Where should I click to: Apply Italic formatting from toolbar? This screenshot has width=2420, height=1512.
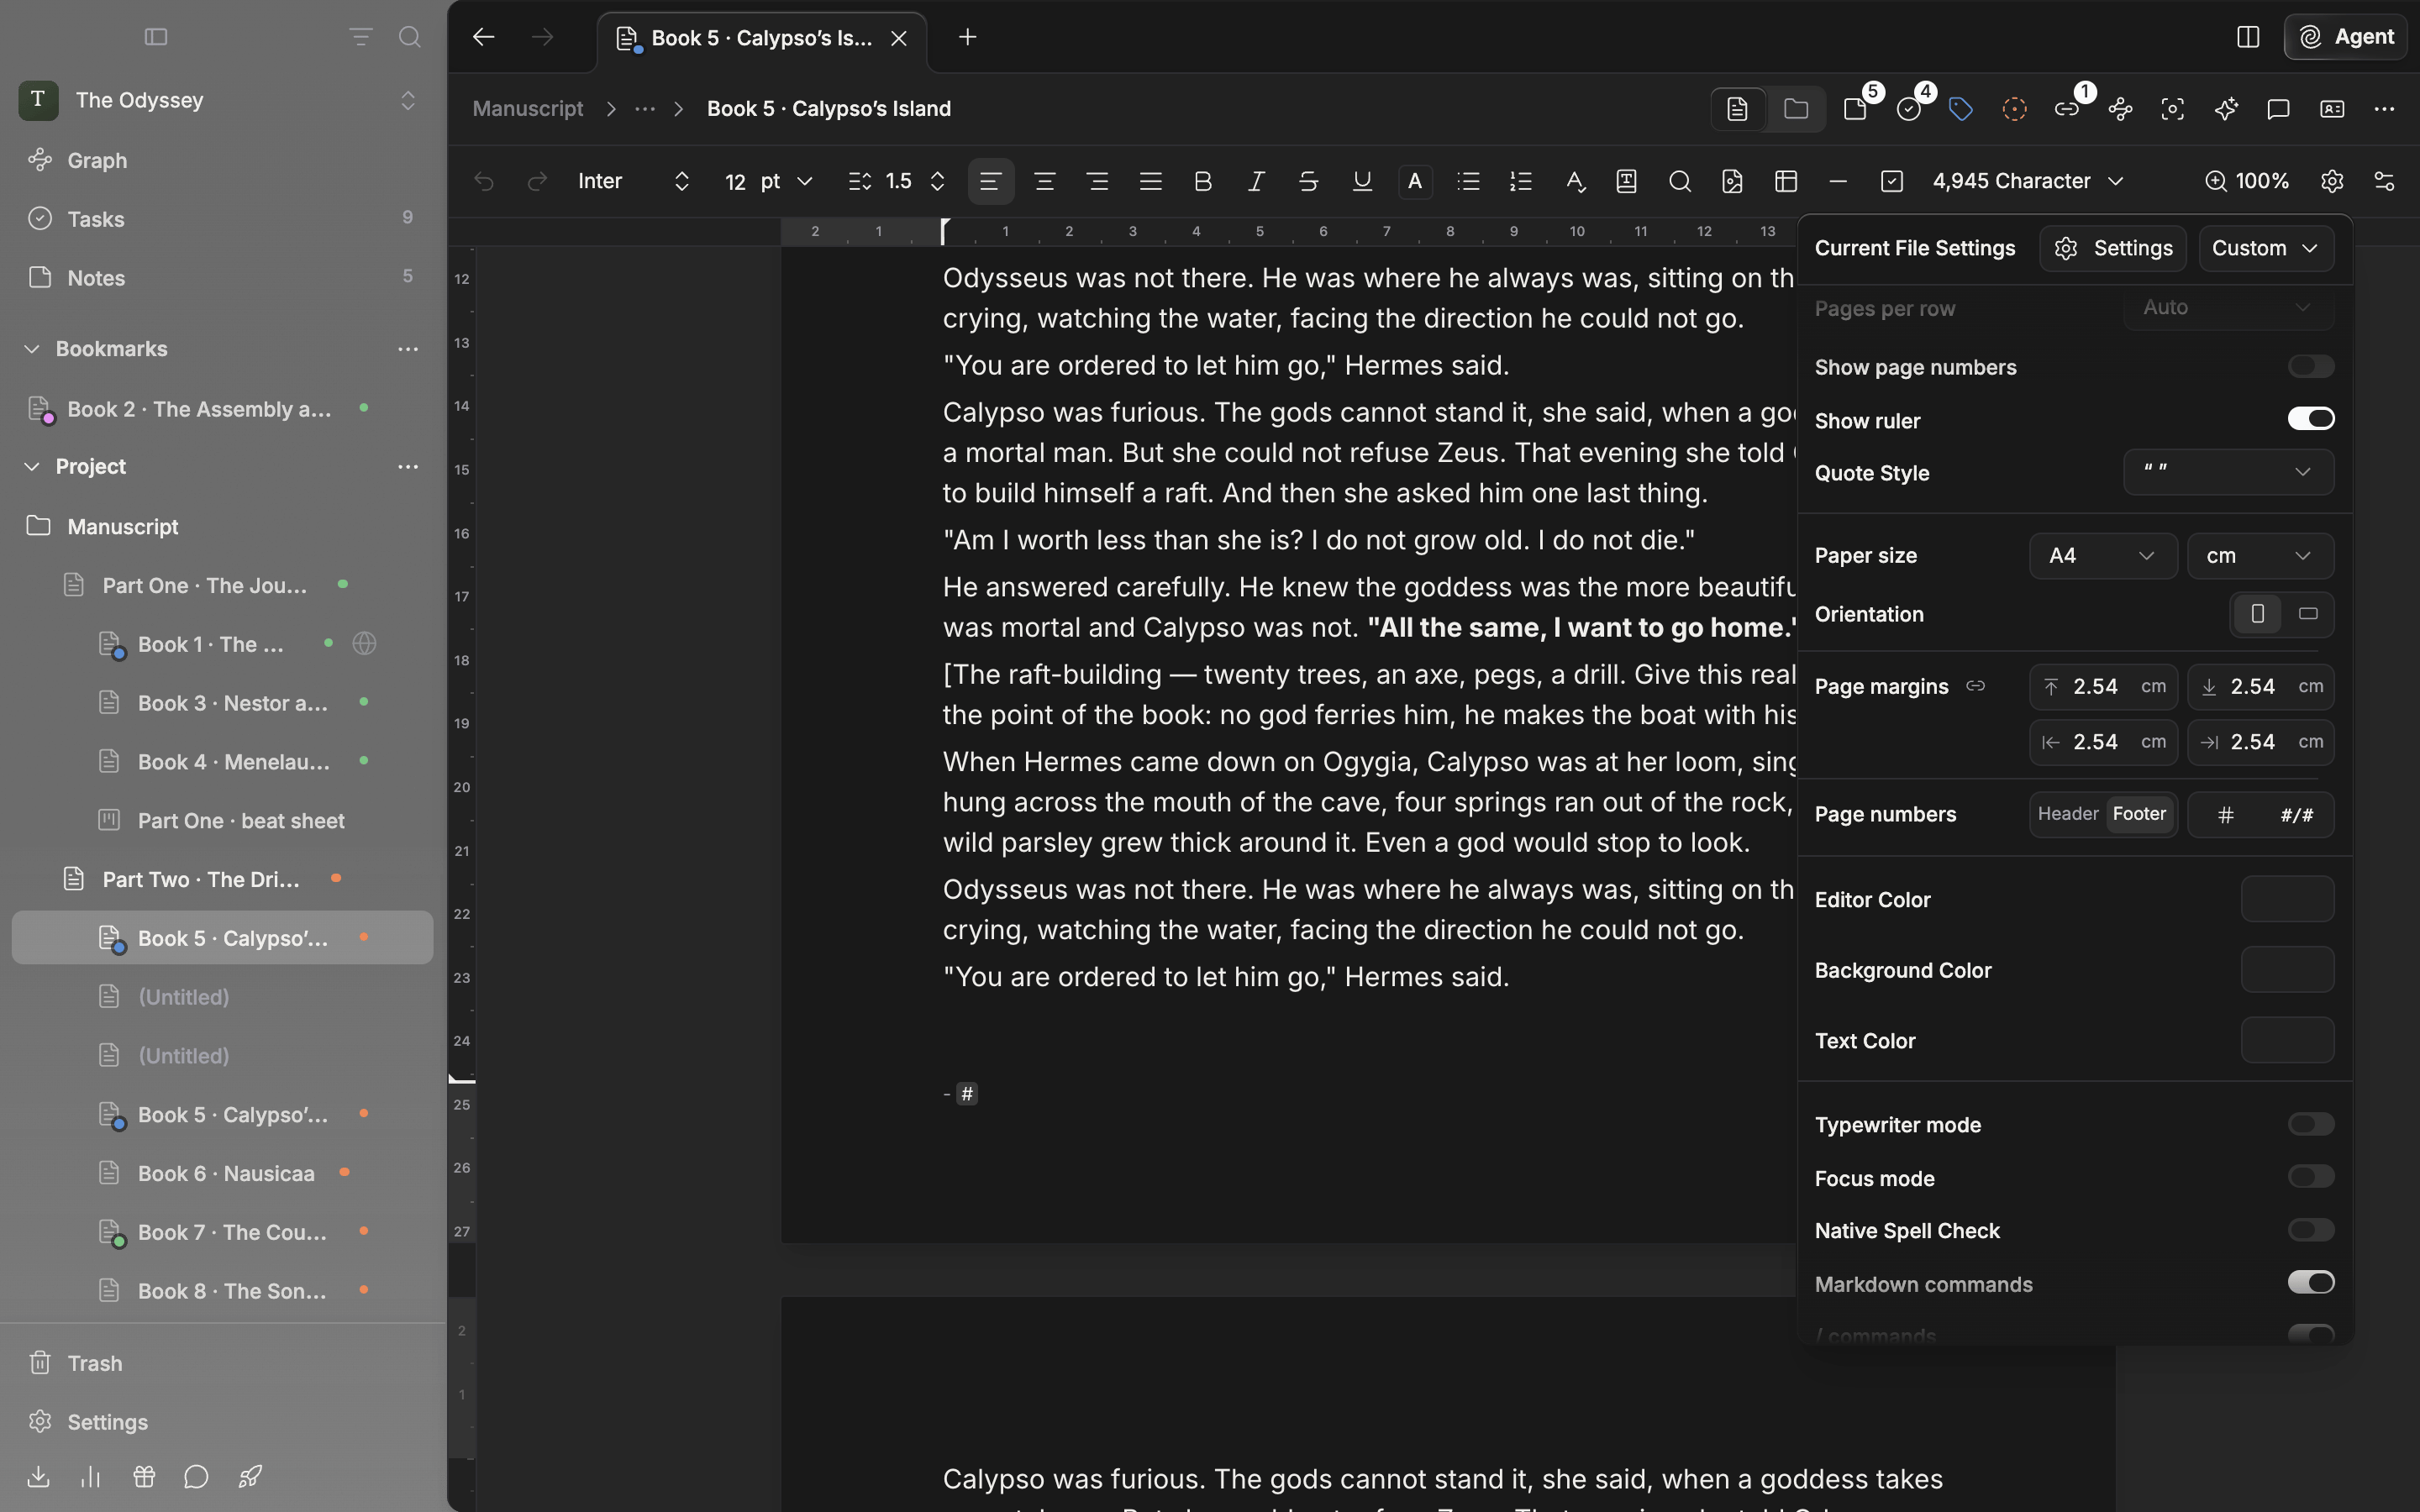click(x=1256, y=181)
